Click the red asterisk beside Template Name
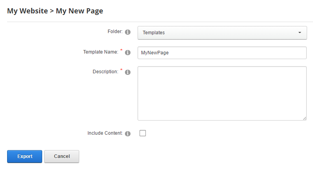Image resolution: width=313 pixels, height=169 pixels. point(121,51)
